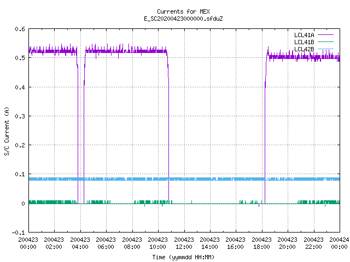Click the 20:00 x-axis tick label
This screenshot has width=350, height=262.
pos(287,247)
